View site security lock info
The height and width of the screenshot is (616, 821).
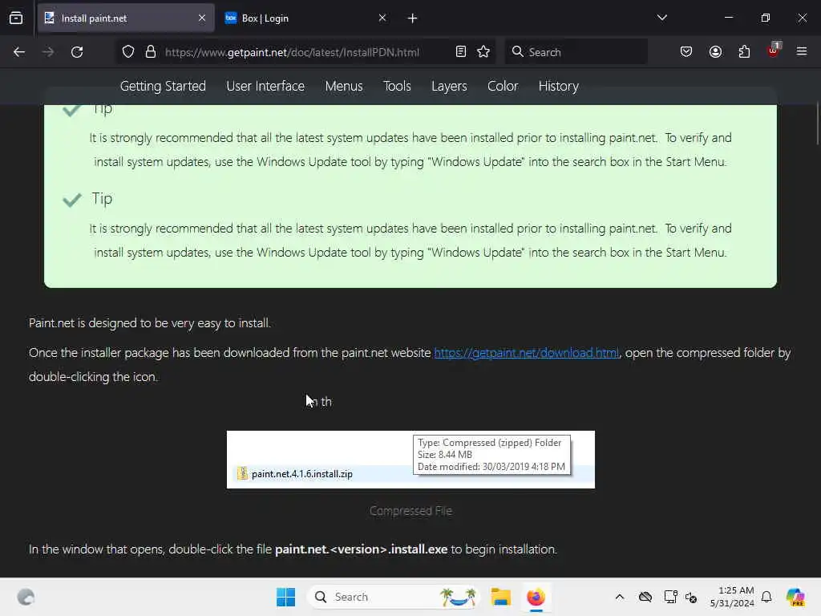tap(151, 52)
